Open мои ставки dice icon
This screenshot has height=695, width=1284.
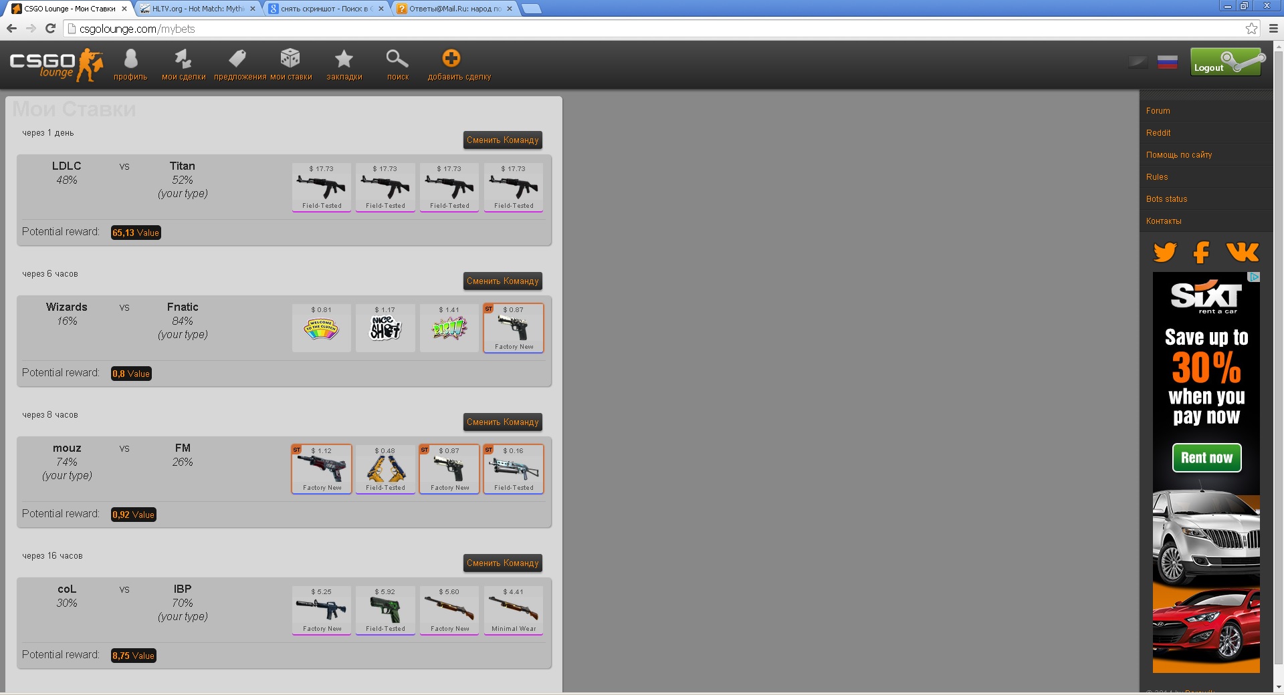(x=291, y=65)
